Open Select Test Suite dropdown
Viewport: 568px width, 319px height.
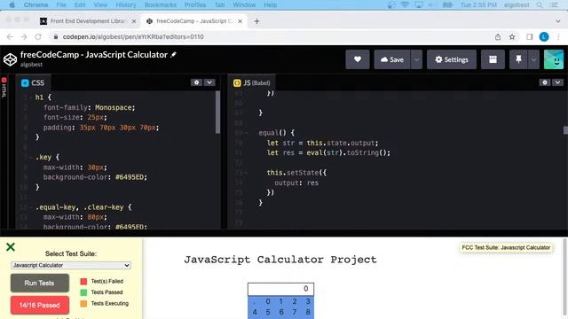71,265
